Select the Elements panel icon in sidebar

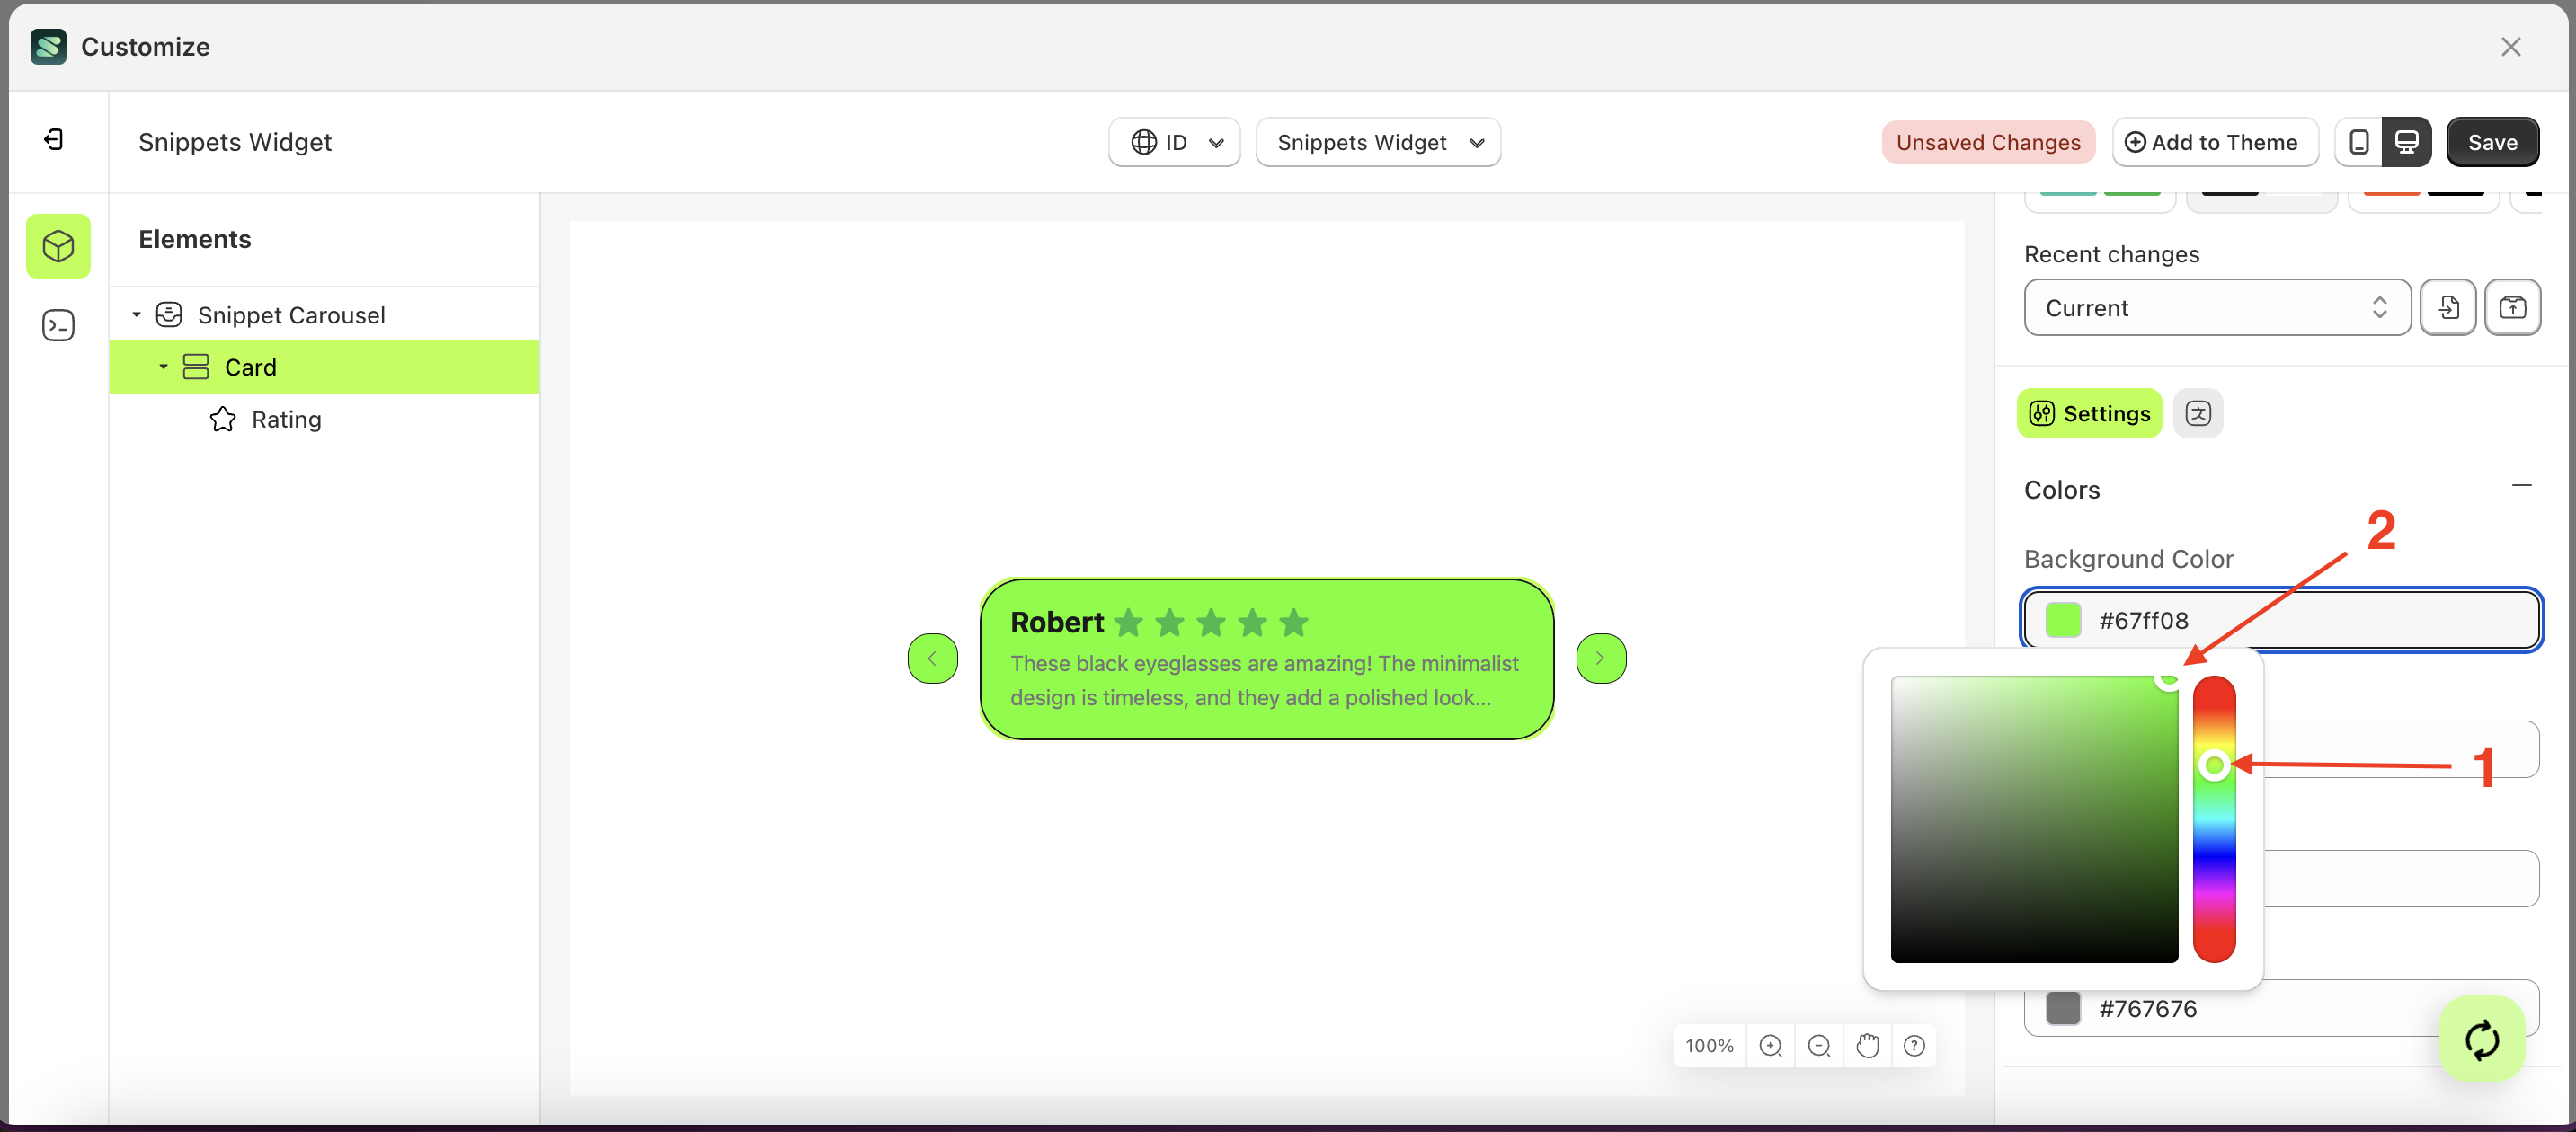pyautogui.click(x=58, y=246)
